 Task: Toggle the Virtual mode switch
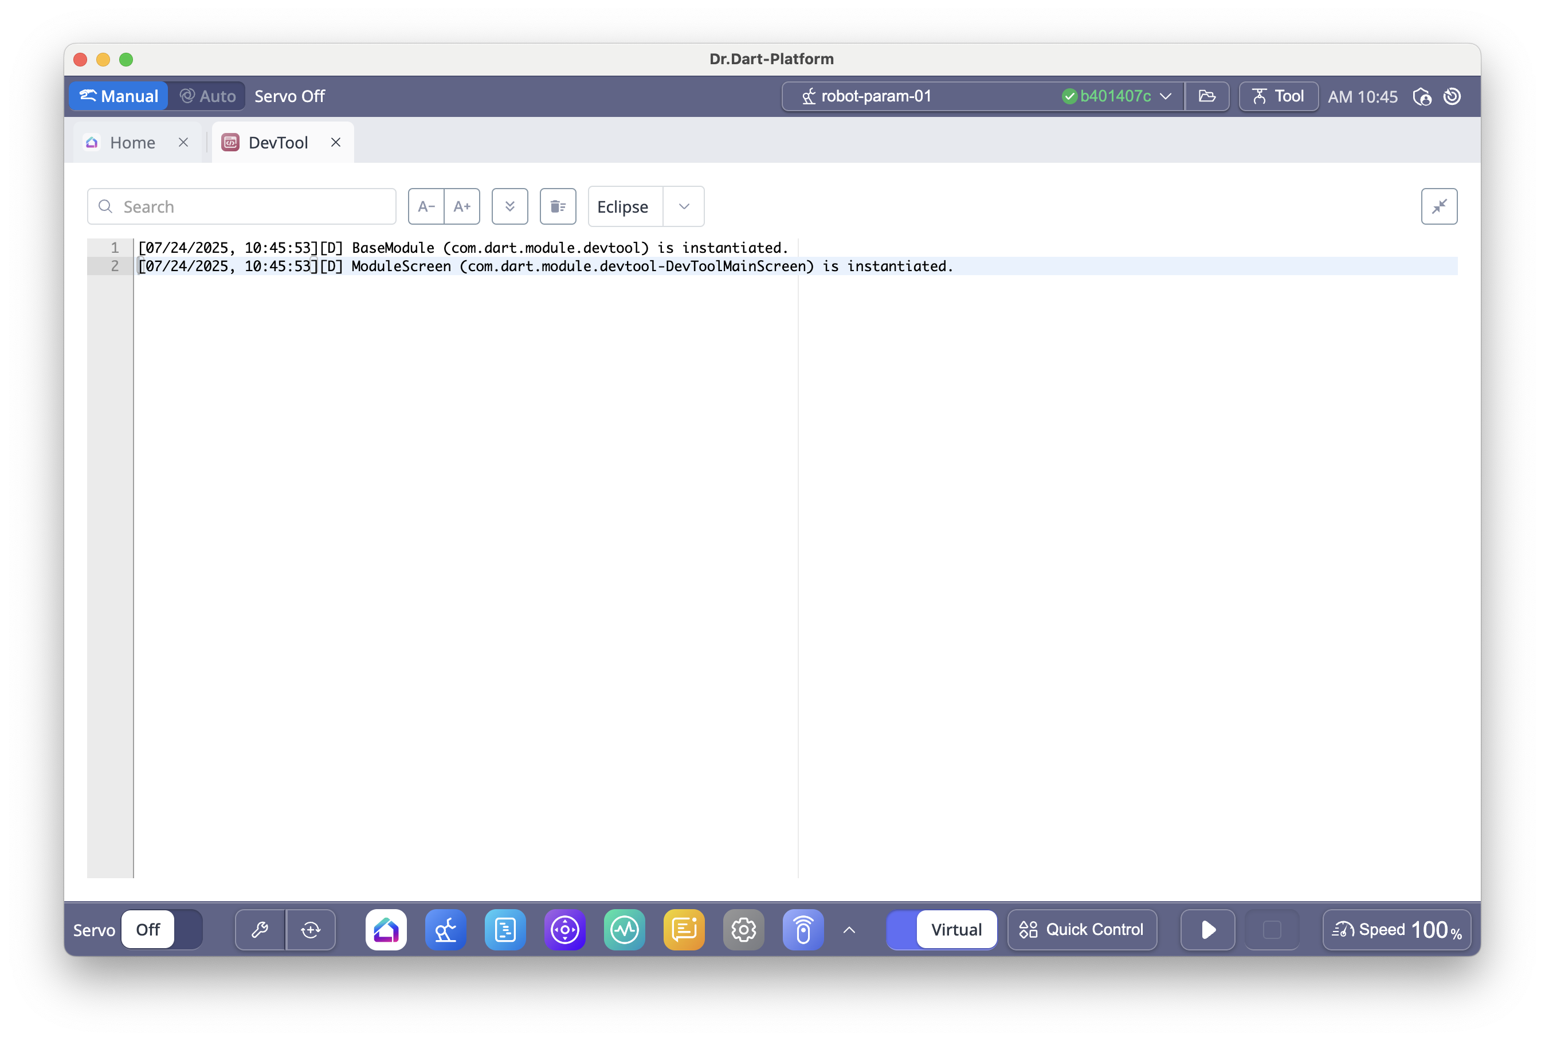[941, 929]
